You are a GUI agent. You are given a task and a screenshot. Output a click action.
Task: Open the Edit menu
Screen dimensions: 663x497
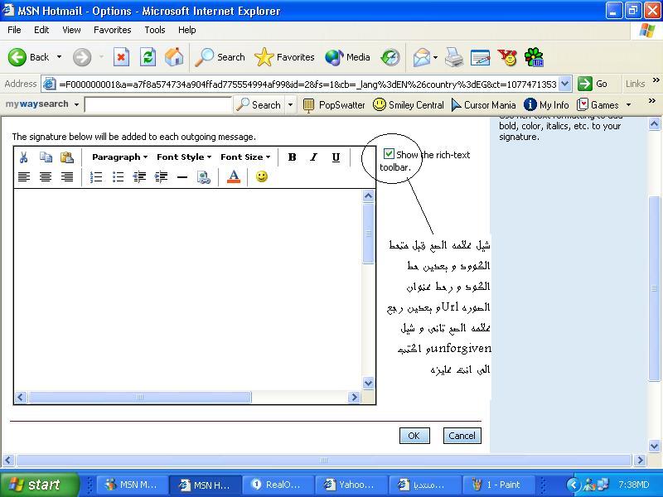(x=41, y=30)
